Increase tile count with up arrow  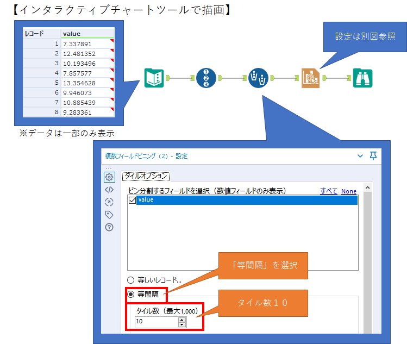182,320
